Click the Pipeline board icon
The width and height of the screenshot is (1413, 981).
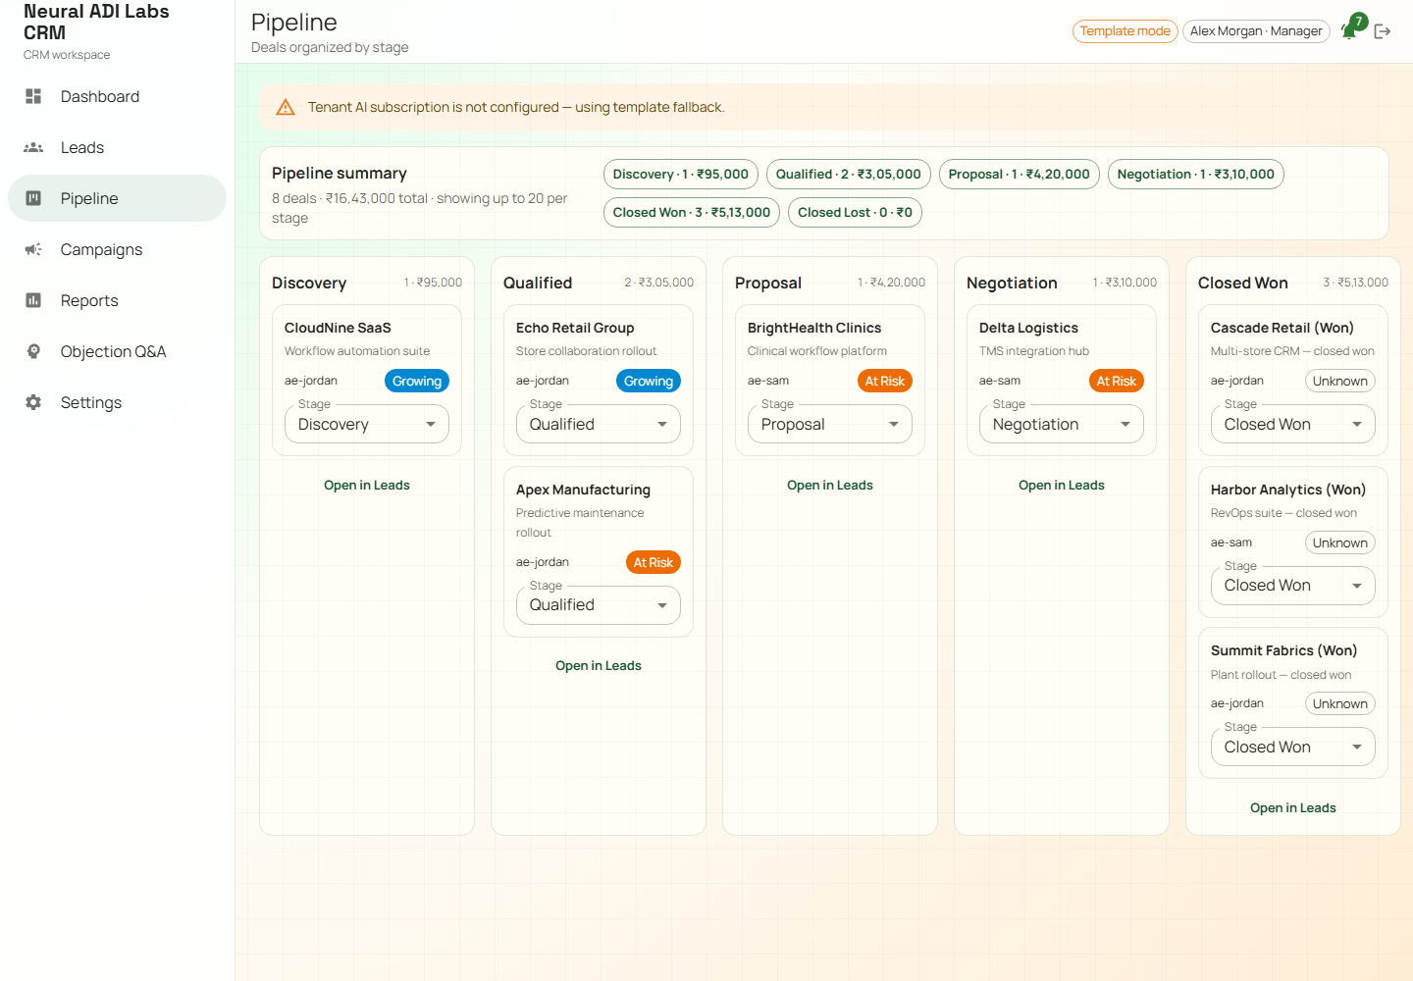(33, 198)
